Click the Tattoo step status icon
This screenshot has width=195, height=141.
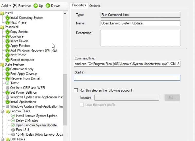[x=7, y=83]
